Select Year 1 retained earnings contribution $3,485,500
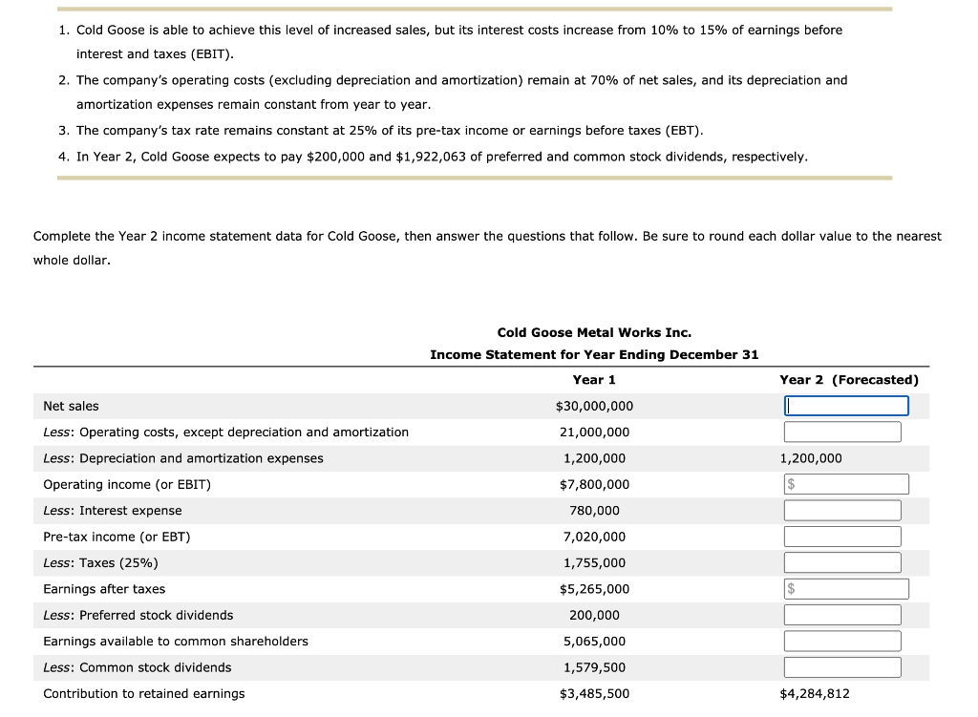Screen dimensions: 978x717 click(x=594, y=694)
